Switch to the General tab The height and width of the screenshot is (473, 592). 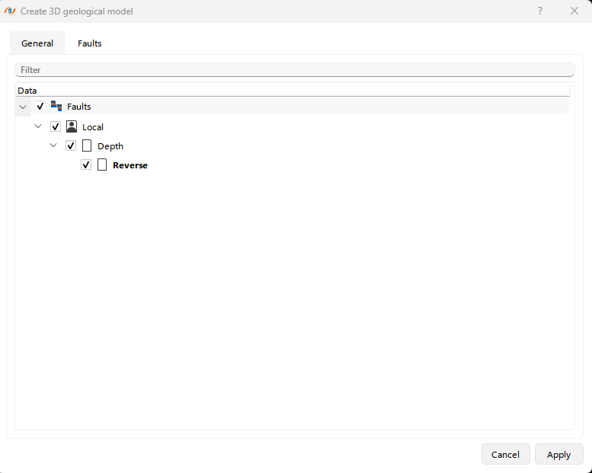(x=37, y=43)
